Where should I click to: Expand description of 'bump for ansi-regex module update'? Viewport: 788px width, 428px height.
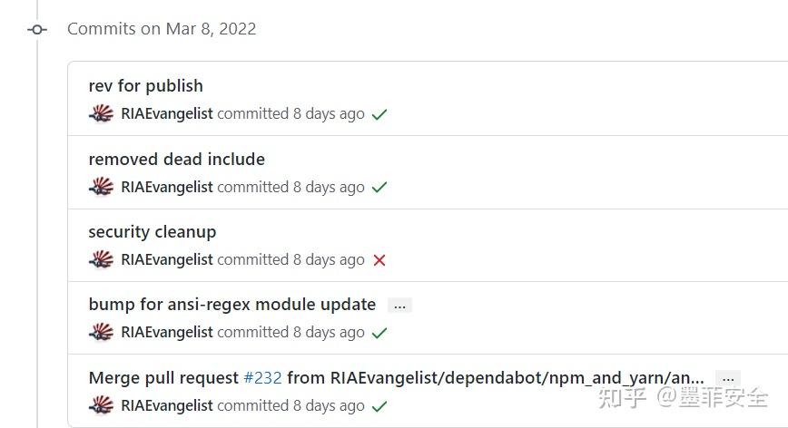pos(399,306)
